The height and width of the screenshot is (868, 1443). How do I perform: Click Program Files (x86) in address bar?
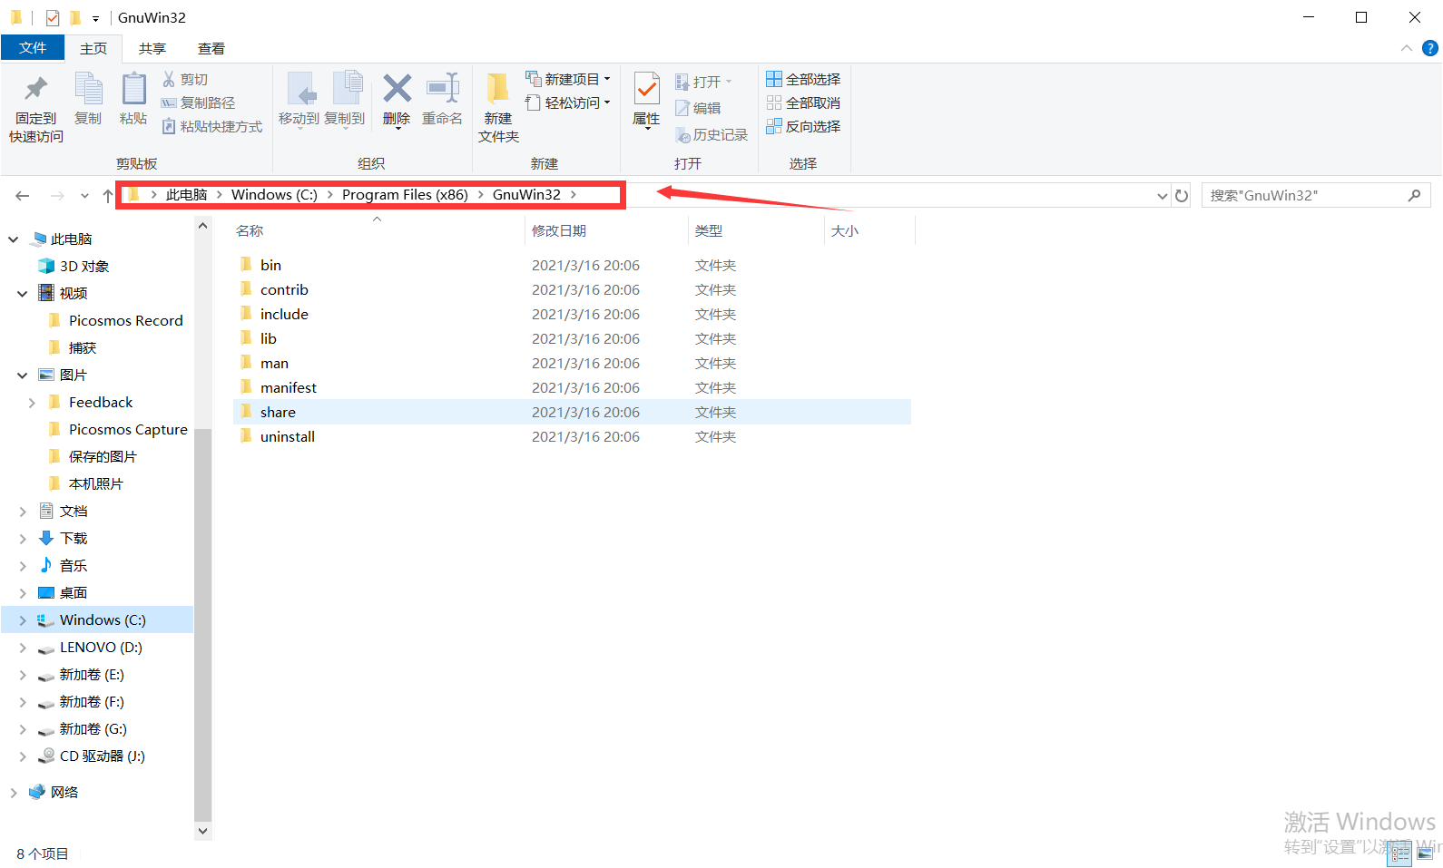[x=405, y=195]
